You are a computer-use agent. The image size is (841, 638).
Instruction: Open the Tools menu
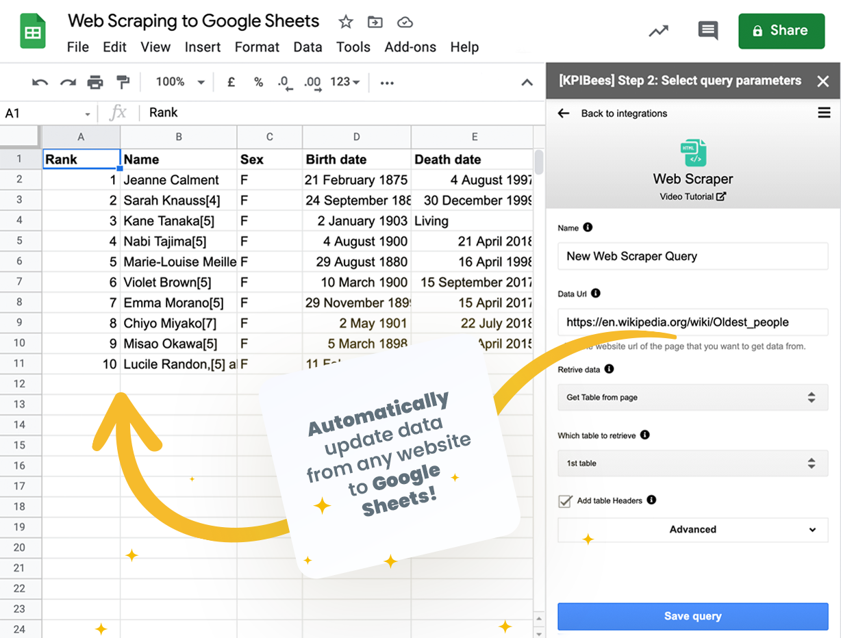point(353,47)
